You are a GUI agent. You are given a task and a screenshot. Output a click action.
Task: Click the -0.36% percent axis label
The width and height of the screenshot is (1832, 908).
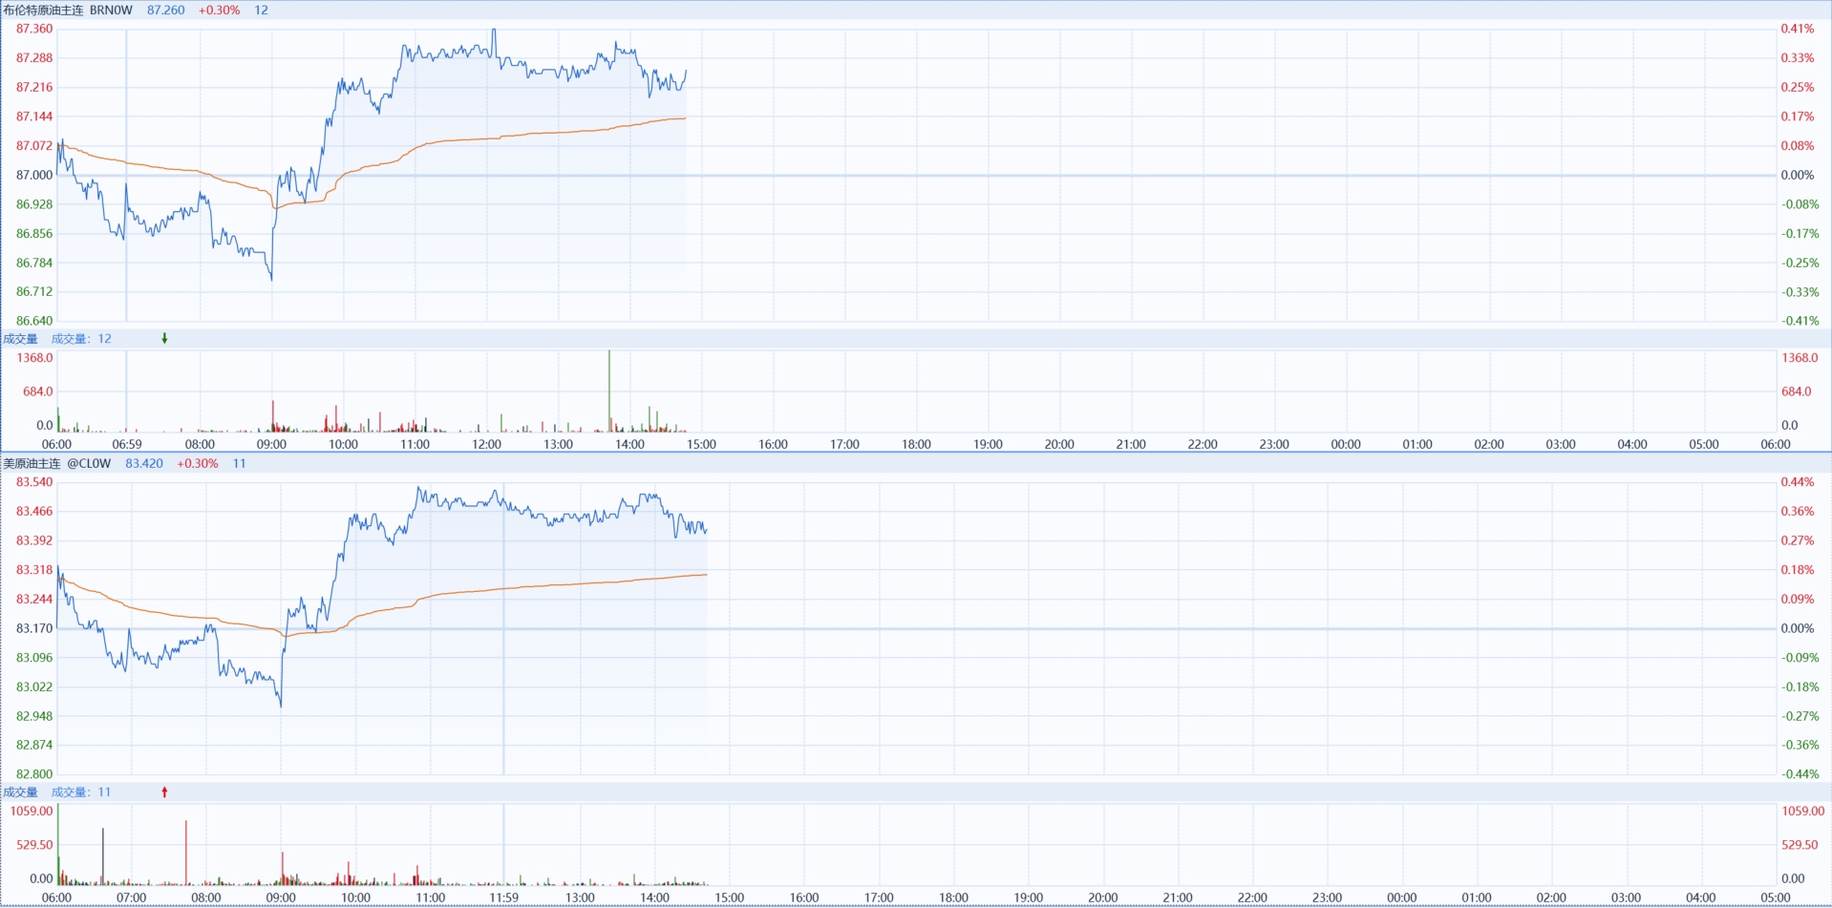(1800, 745)
